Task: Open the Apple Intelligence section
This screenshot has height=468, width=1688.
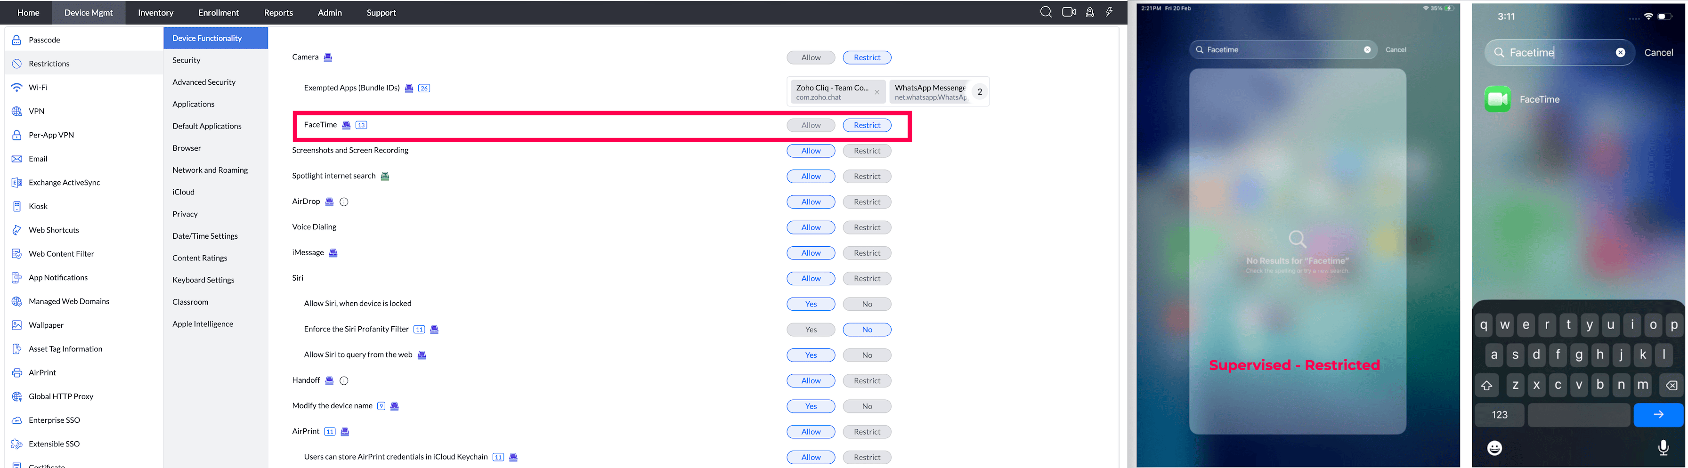Action: coord(216,324)
